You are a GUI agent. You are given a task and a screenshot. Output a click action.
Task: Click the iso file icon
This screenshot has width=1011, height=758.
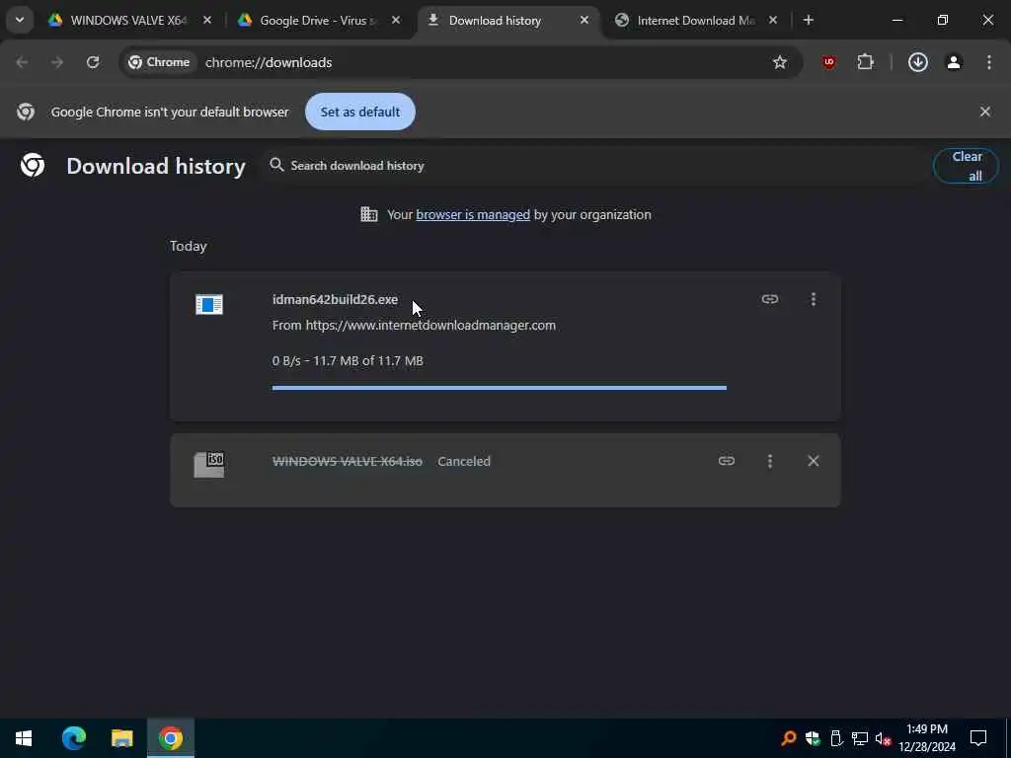point(209,465)
